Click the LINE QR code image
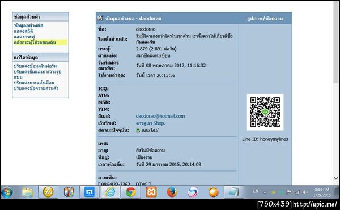The image size is (340, 210). (x=265, y=112)
